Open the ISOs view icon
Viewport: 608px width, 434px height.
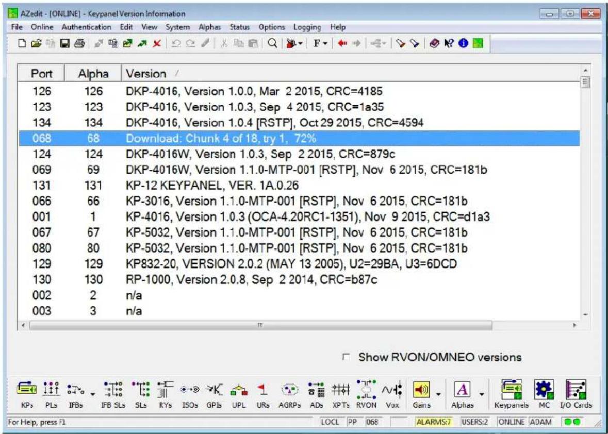(x=190, y=394)
